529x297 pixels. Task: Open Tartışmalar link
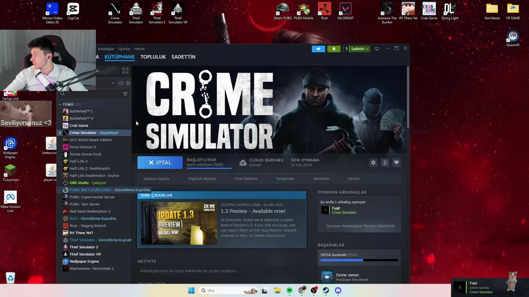coord(285,179)
